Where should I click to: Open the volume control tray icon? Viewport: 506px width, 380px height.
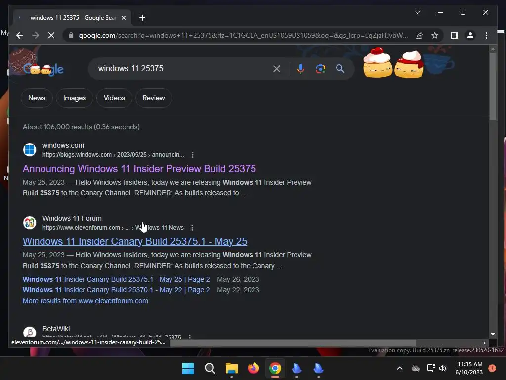443,368
